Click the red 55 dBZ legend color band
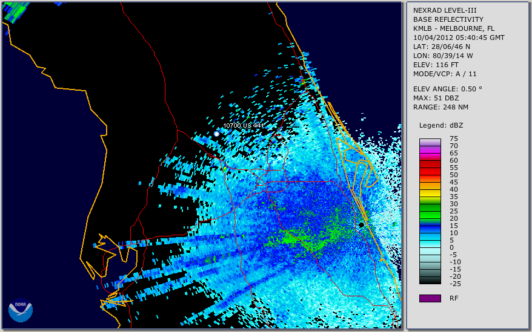The height and width of the screenshot is (332, 532). tap(430, 171)
